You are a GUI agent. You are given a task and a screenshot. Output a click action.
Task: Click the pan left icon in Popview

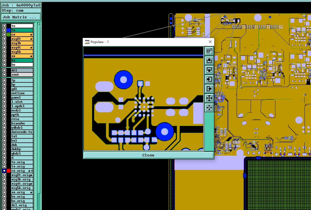pos(209,79)
